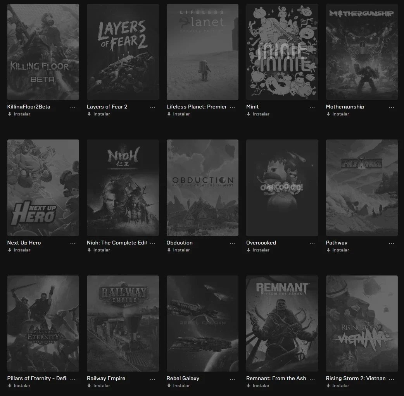
Task: Open the three-dot menu for Minit
Action: pos(312,107)
